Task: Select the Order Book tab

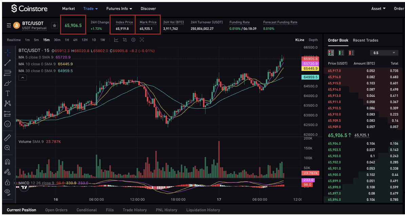Action: click(338, 40)
